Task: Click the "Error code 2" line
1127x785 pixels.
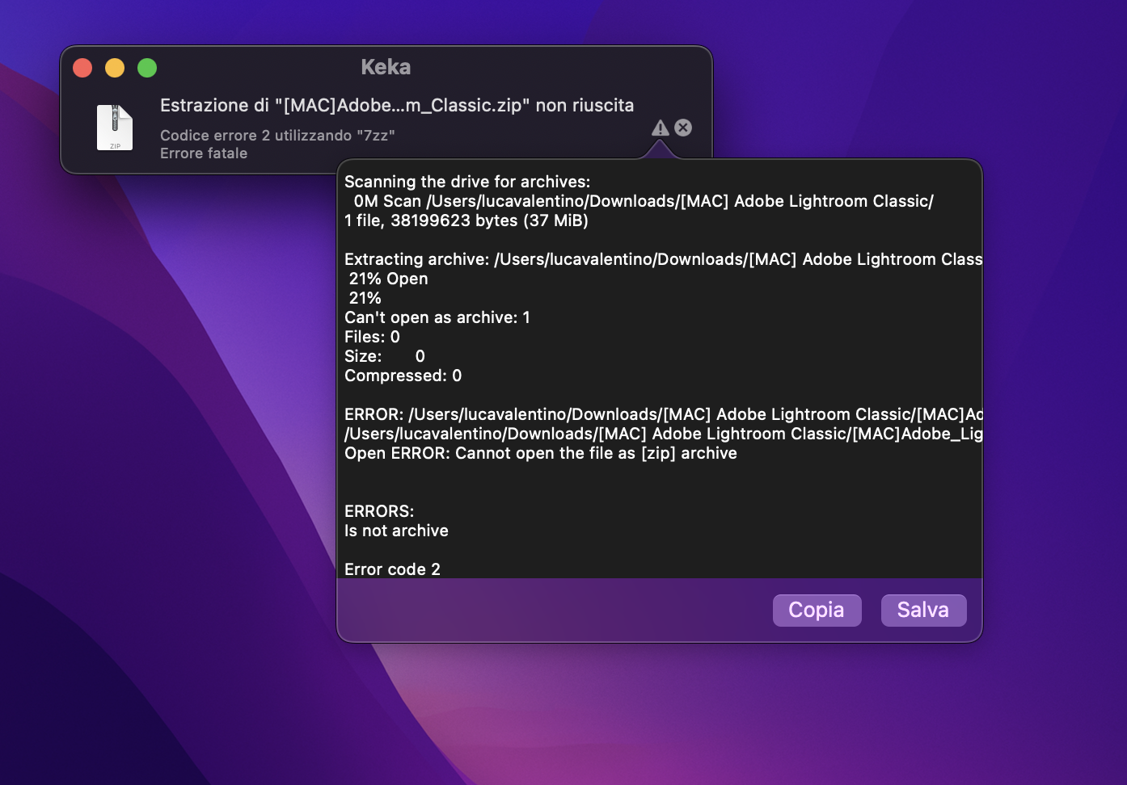Action: pos(392,569)
